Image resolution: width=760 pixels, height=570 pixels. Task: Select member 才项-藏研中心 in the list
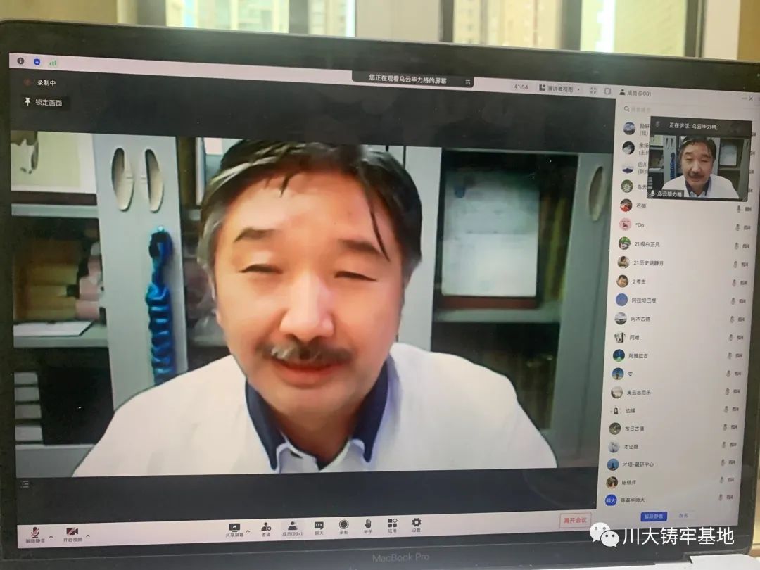(671, 464)
